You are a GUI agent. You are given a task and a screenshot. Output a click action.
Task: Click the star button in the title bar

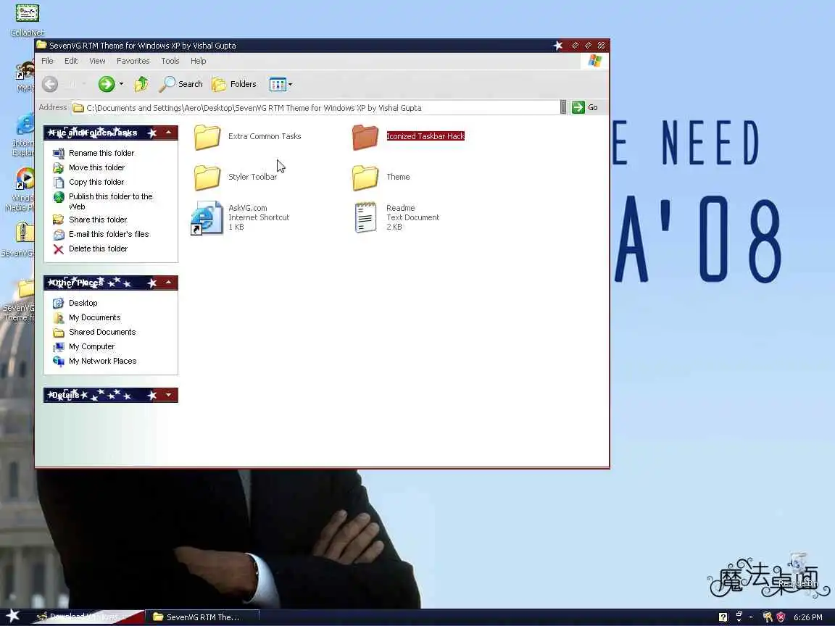(558, 46)
